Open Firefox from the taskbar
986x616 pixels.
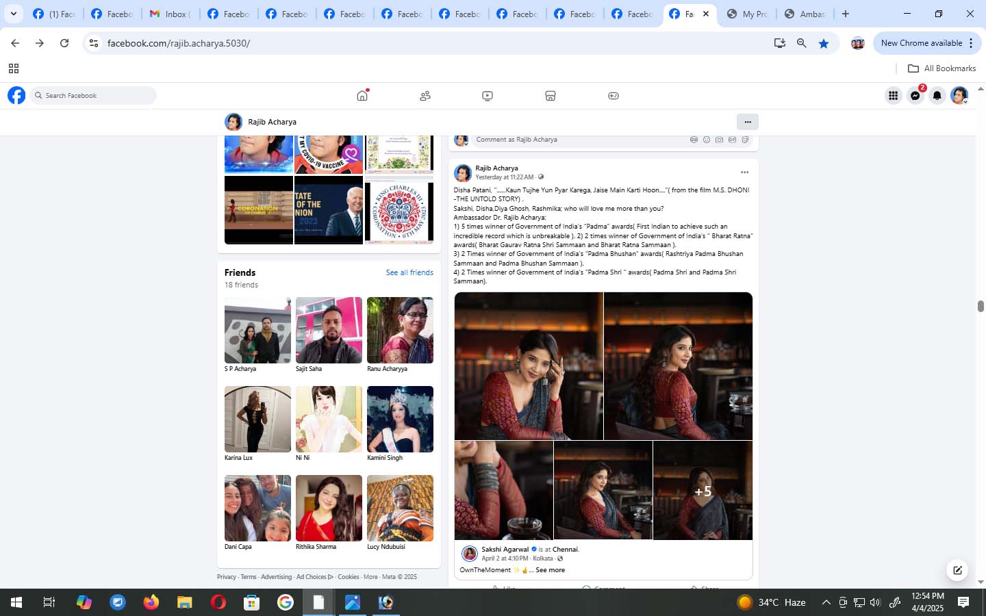tap(151, 602)
